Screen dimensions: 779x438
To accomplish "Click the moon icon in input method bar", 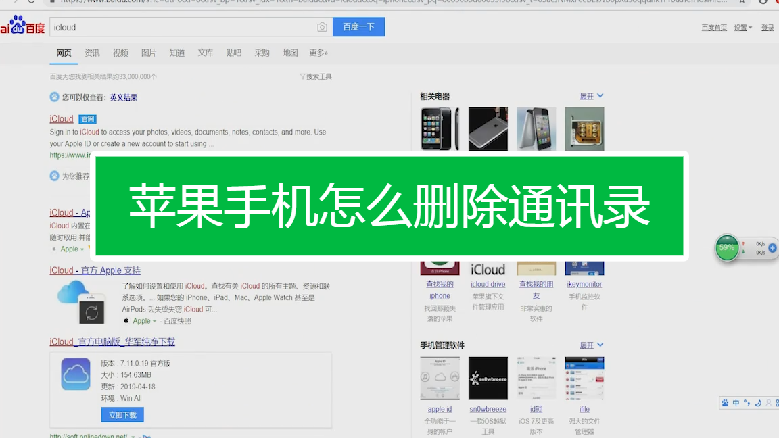I will pos(757,403).
